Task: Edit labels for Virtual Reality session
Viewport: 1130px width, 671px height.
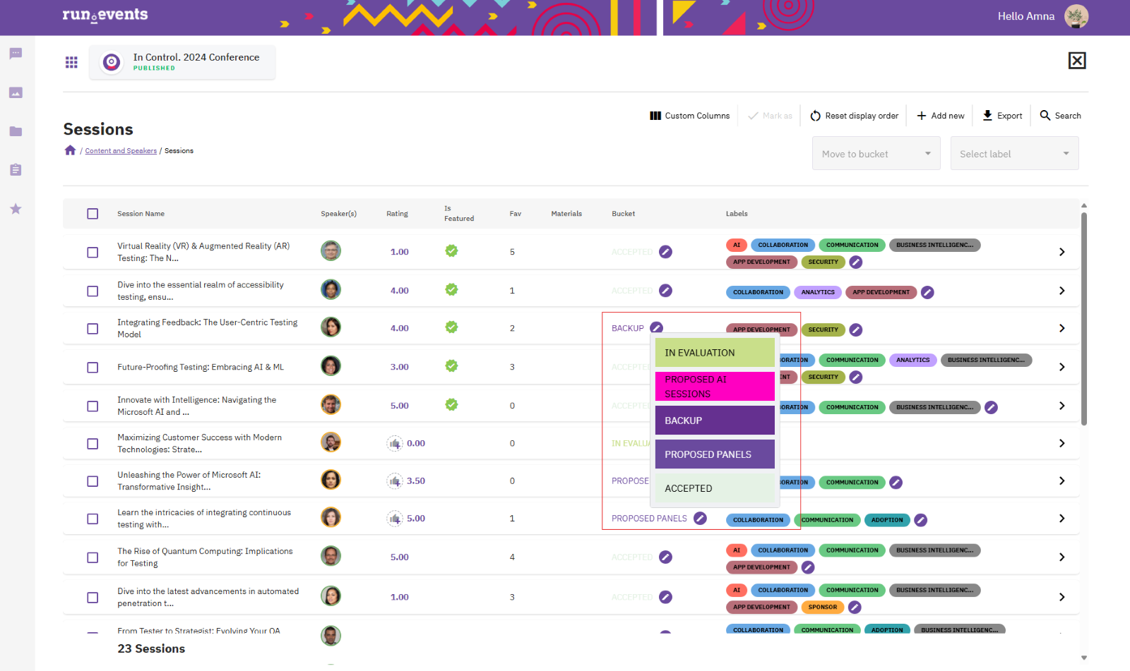Action: (855, 262)
